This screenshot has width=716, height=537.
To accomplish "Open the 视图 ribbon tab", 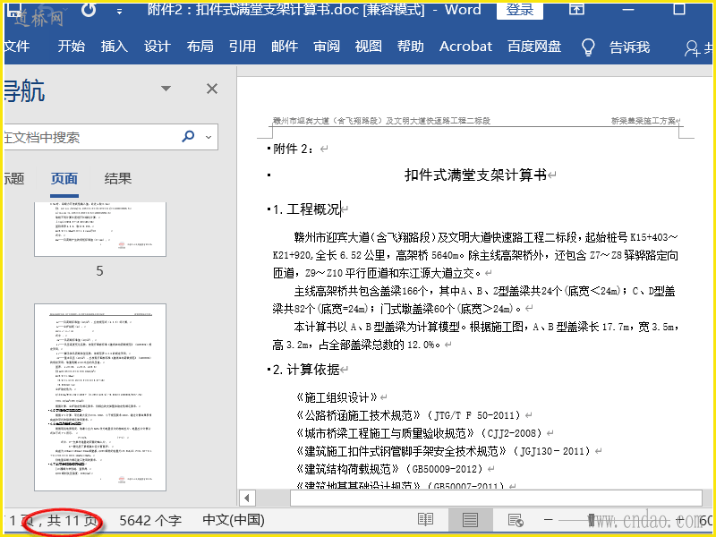I will (x=369, y=47).
